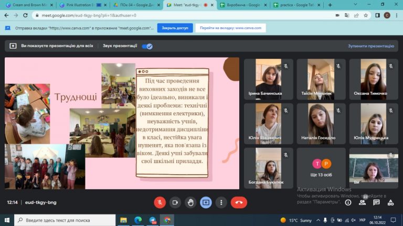403x226 pixels.
Task: Open more options three-dot menu
Action: click(221, 202)
